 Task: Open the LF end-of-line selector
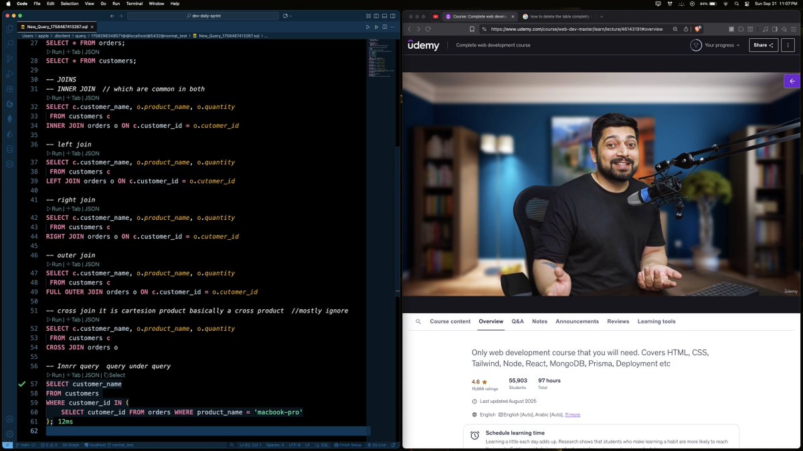307,445
